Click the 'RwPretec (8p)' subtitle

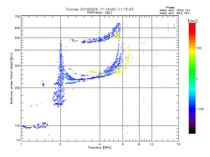point(99,13)
